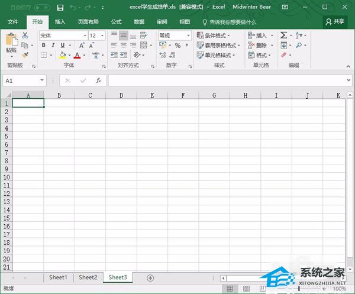Switch to the Sheet1 worksheet tab
The height and width of the screenshot is (294, 355).
click(58, 277)
